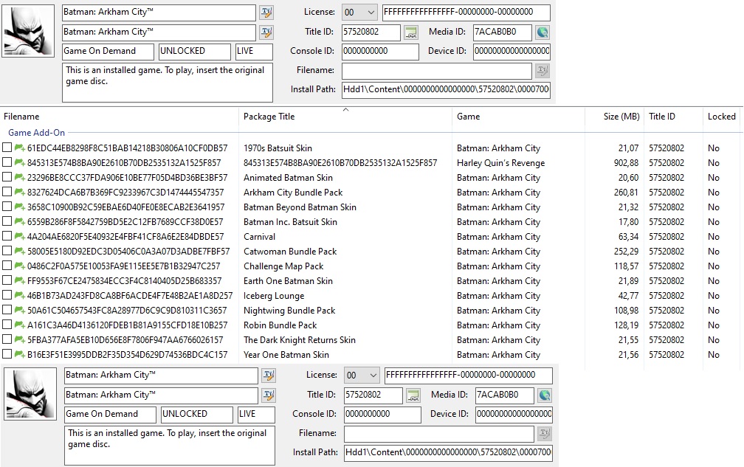Tick the Animated Batman Skin checkbox

click(7, 177)
